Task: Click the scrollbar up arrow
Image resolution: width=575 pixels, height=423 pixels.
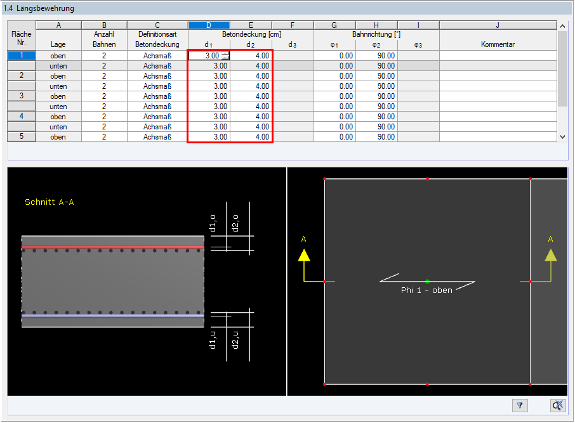Action: click(561, 25)
